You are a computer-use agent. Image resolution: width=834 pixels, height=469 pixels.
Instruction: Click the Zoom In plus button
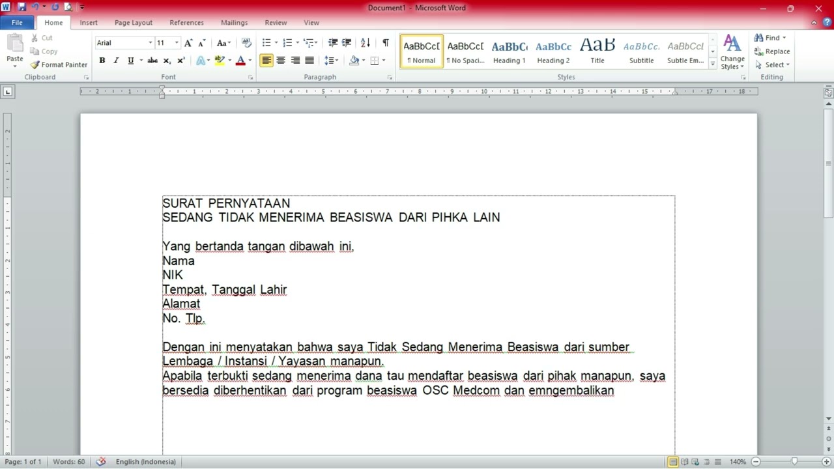pos(826,462)
